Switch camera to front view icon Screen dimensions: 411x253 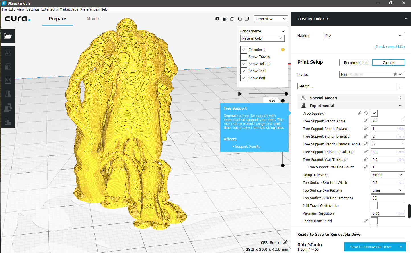pos(225,19)
